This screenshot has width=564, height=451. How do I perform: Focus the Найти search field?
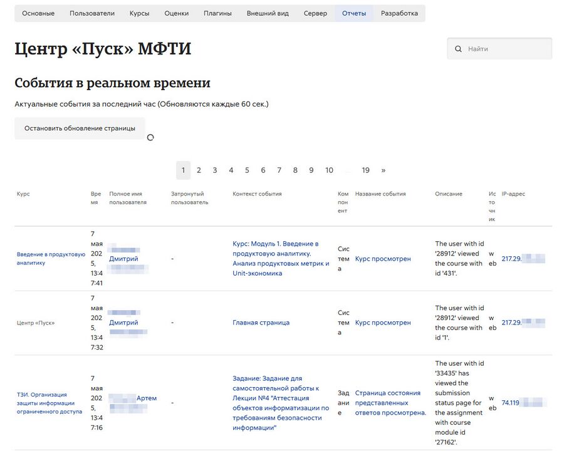[499, 49]
